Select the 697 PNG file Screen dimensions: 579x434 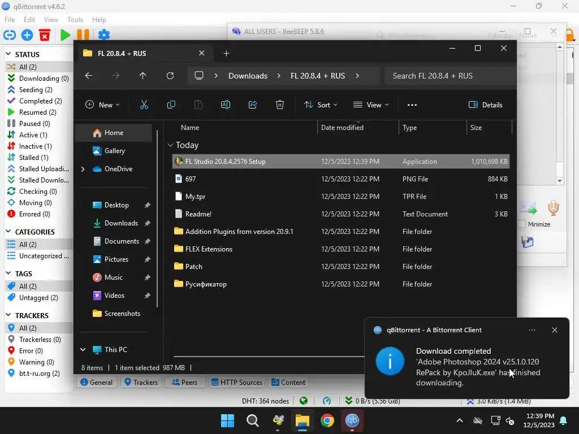point(341,179)
